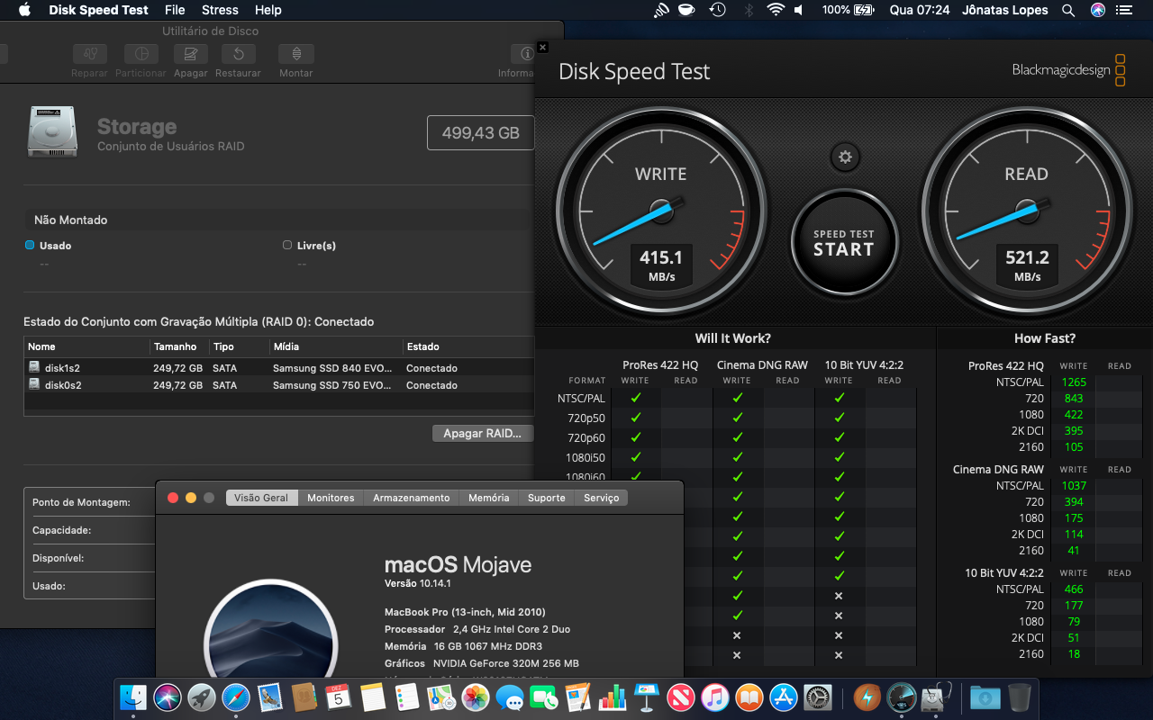Open the Memória tab

point(488,498)
